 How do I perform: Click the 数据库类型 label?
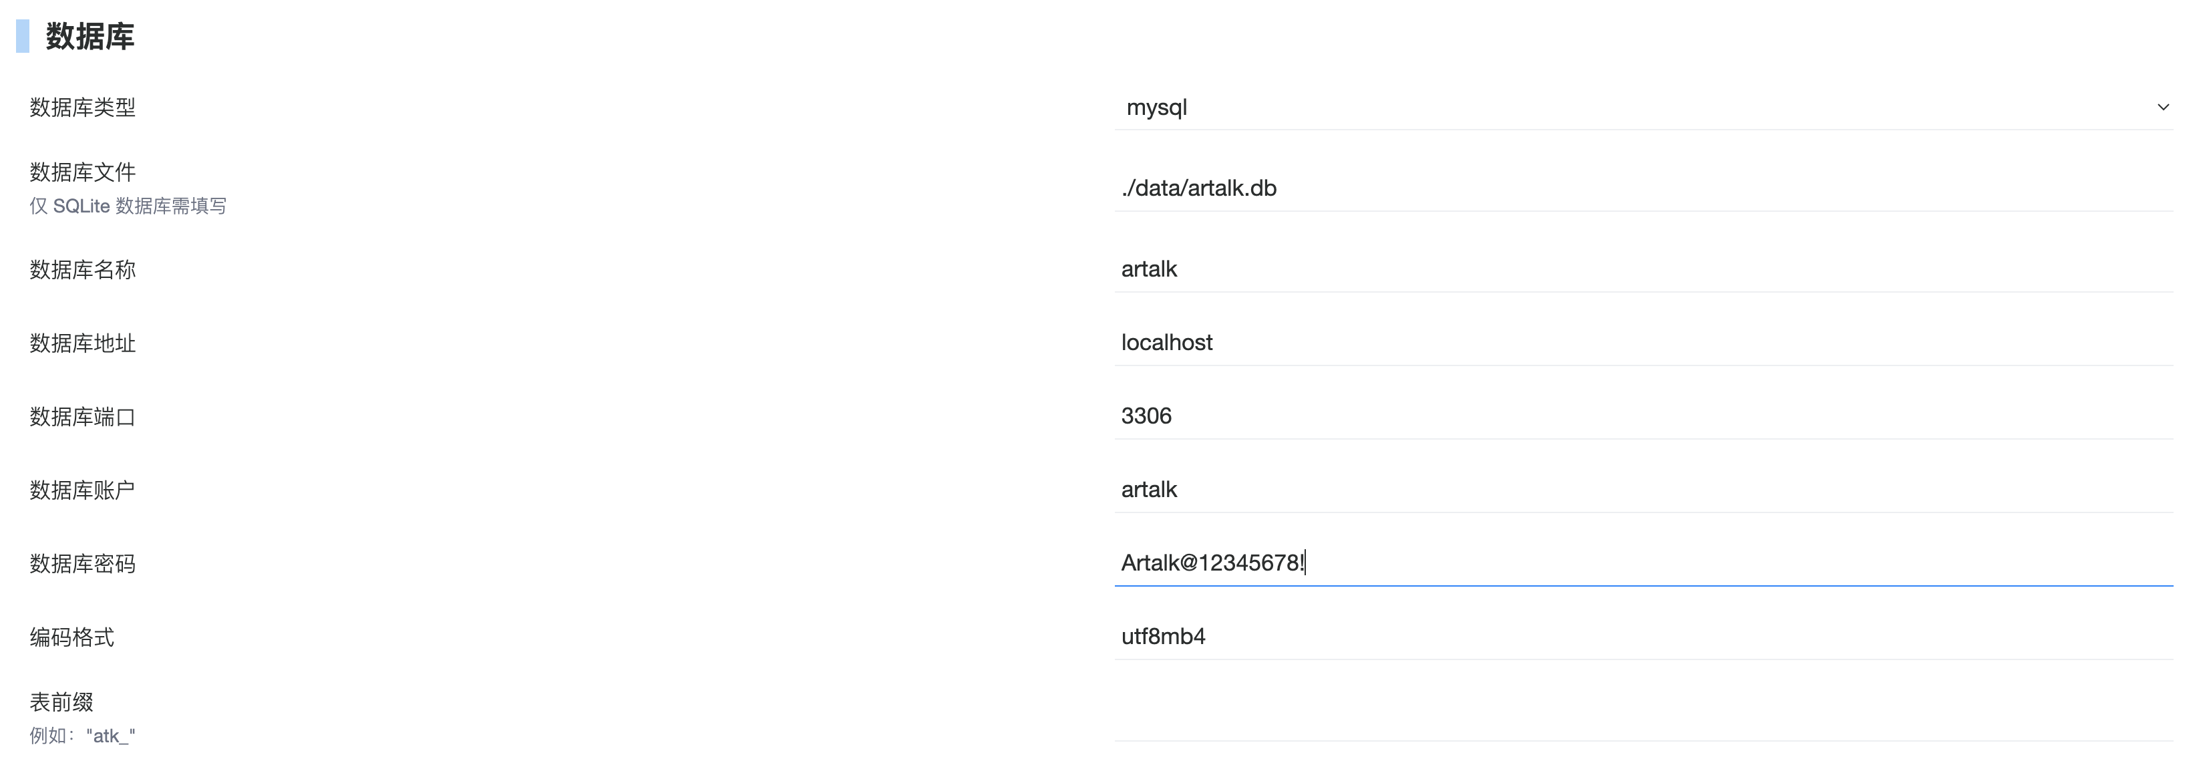click(82, 107)
